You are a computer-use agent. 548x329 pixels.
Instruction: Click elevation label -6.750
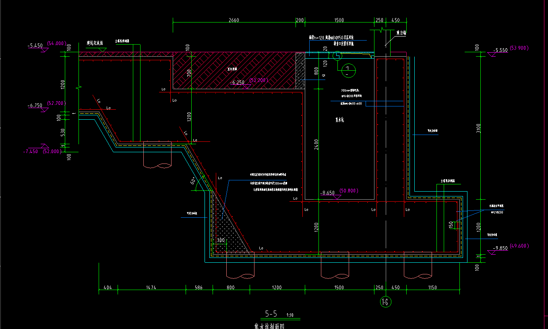(35, 106)
